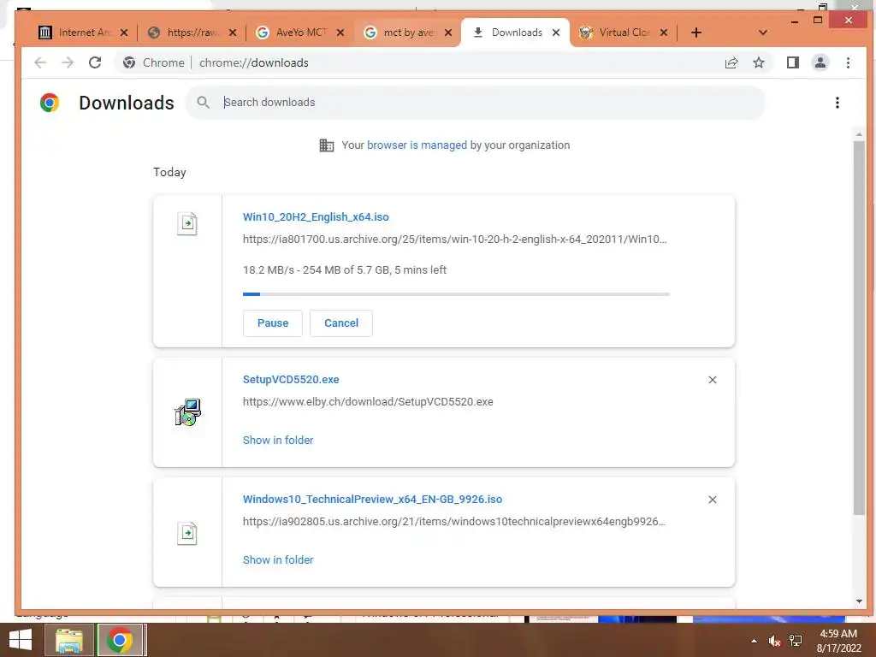876x657 pixels.
Task: Click file icon of Win10_20H2_English_x64.iso
Action: (187, 224)
